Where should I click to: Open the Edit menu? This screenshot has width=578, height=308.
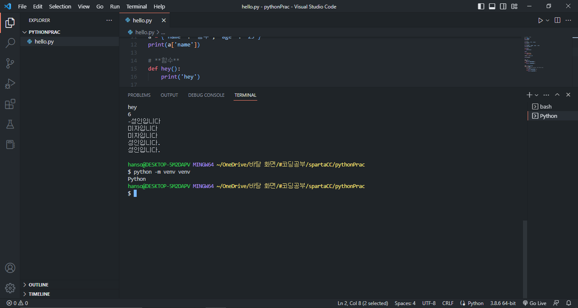38,6
